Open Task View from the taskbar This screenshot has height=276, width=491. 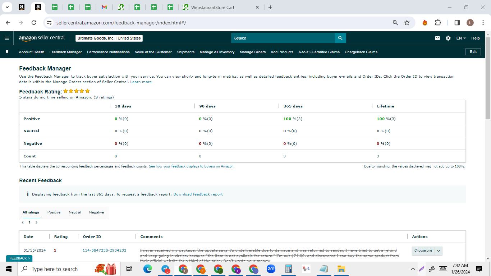tap(130, 269)
